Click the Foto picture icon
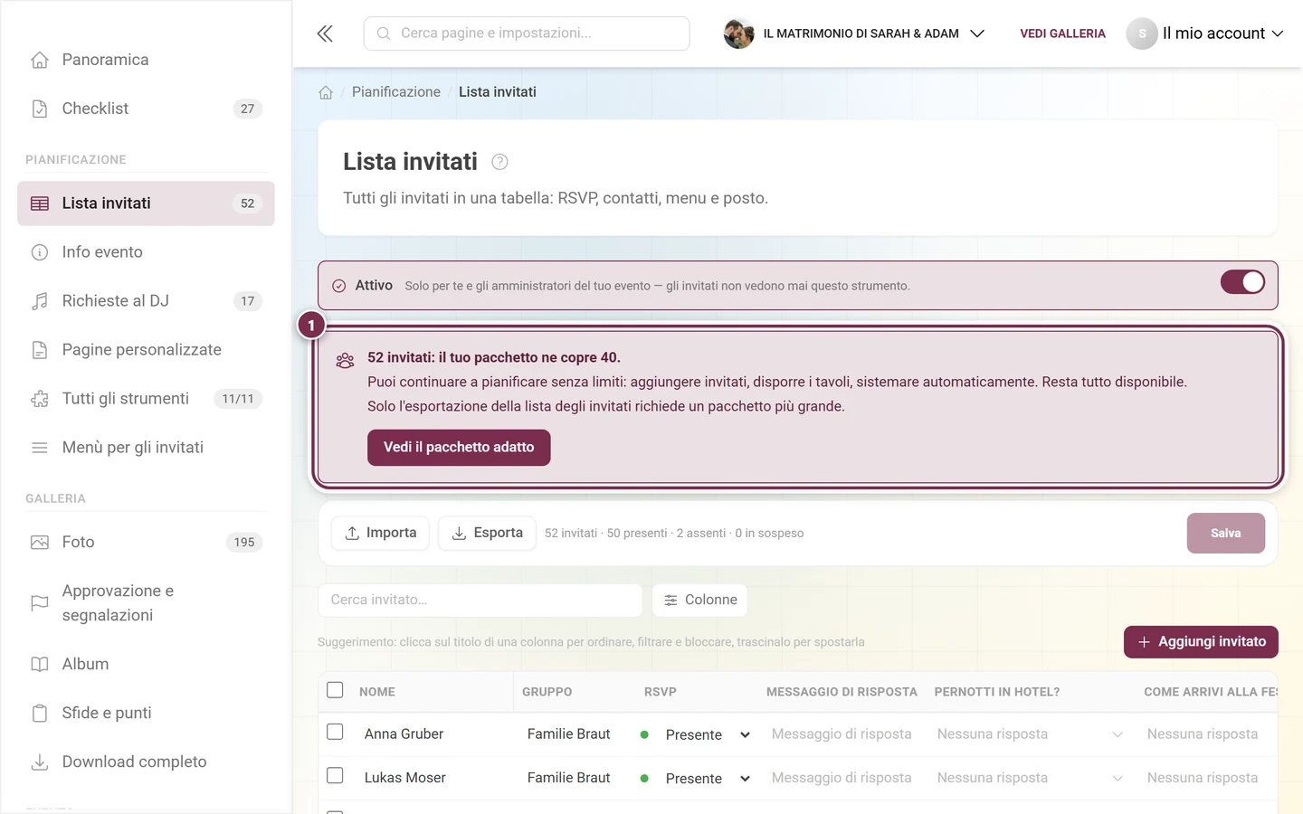Screen dimensions: 1303x814 pos(40,543)
